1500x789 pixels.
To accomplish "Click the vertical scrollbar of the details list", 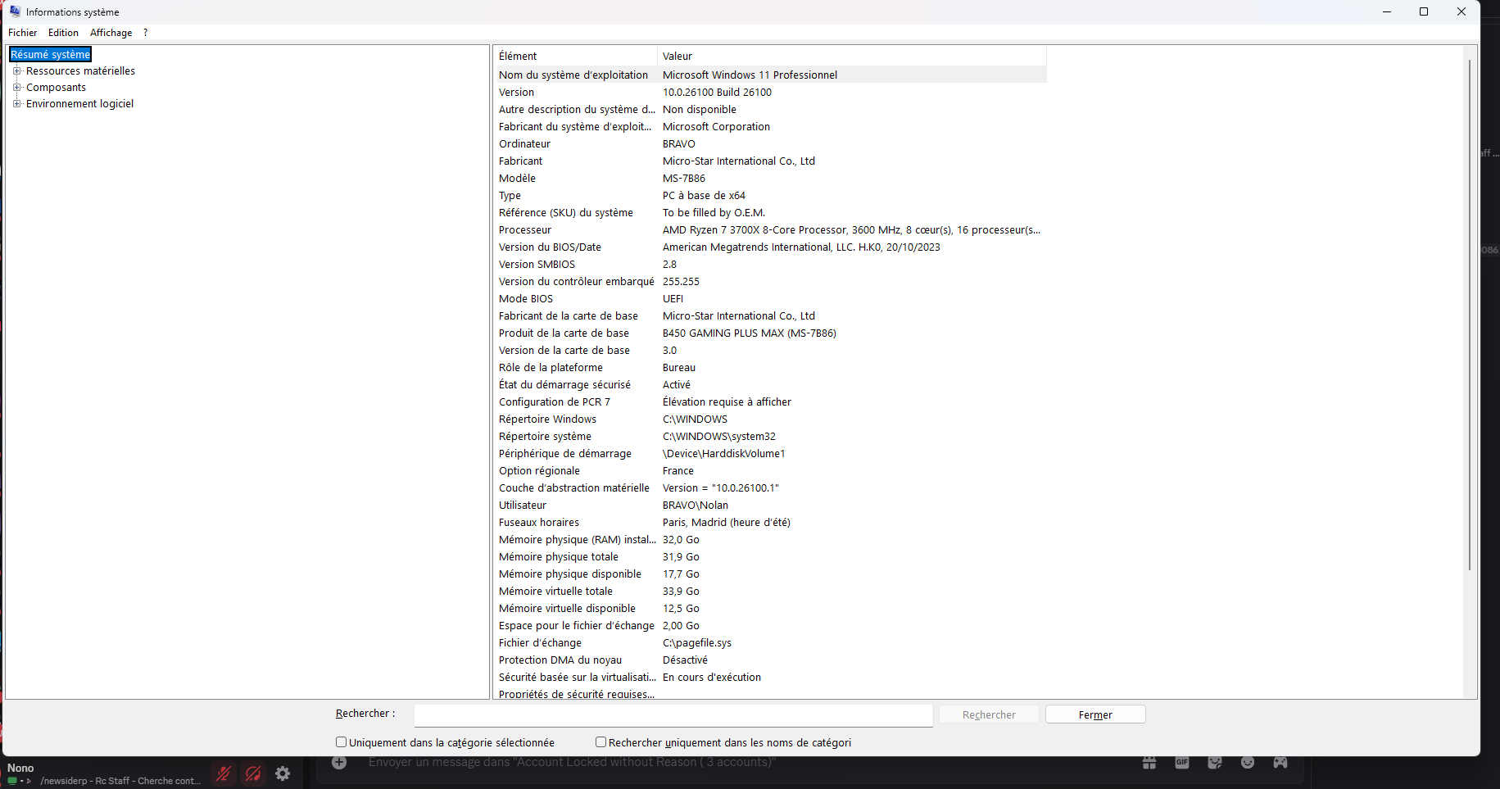I will (1470, 315).
